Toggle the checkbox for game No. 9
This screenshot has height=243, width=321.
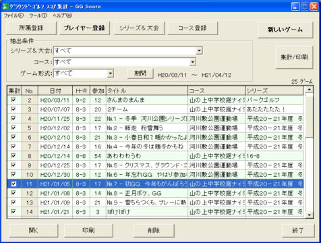(13, 165)
